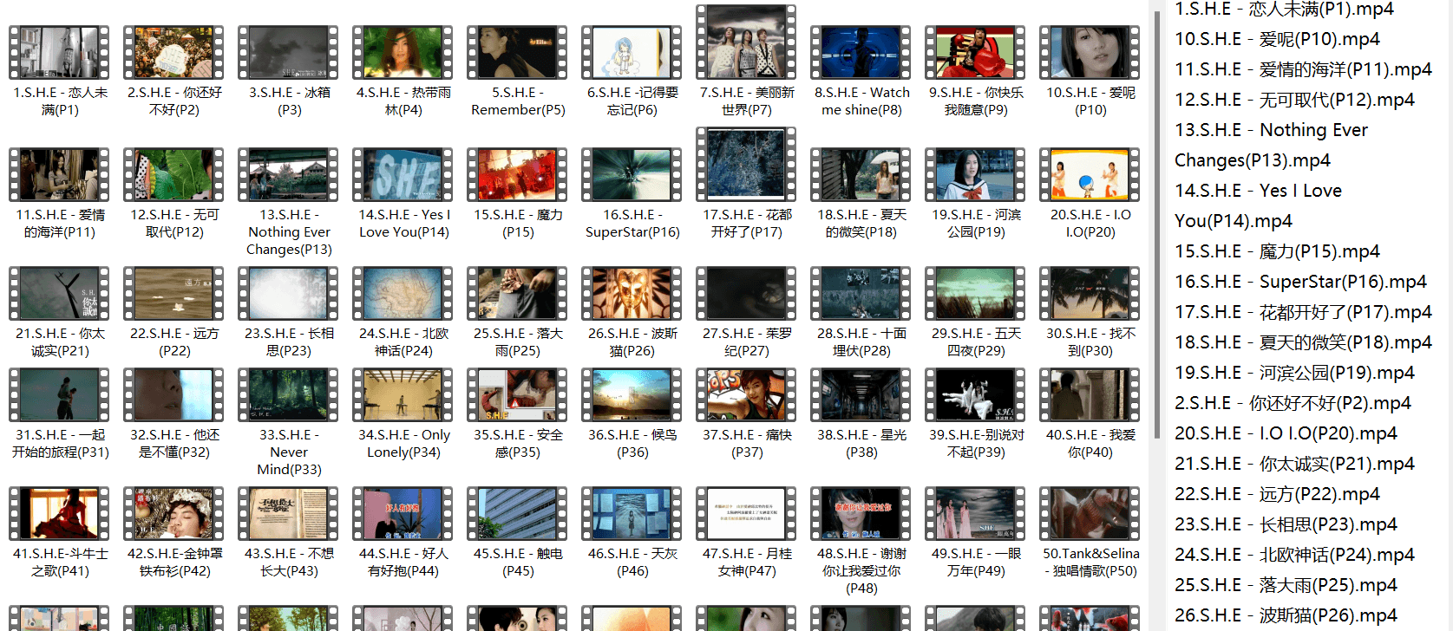The width and height of the screenshot is (1453, 631).
Task: Click the 44.S.H.E - 好人有好抱(P44) video
Action: point(403,513)
